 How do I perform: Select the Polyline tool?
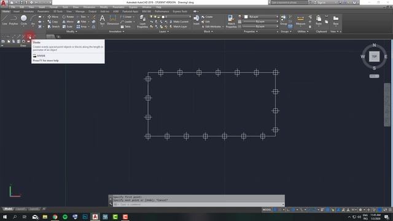[x=14, y=20]
